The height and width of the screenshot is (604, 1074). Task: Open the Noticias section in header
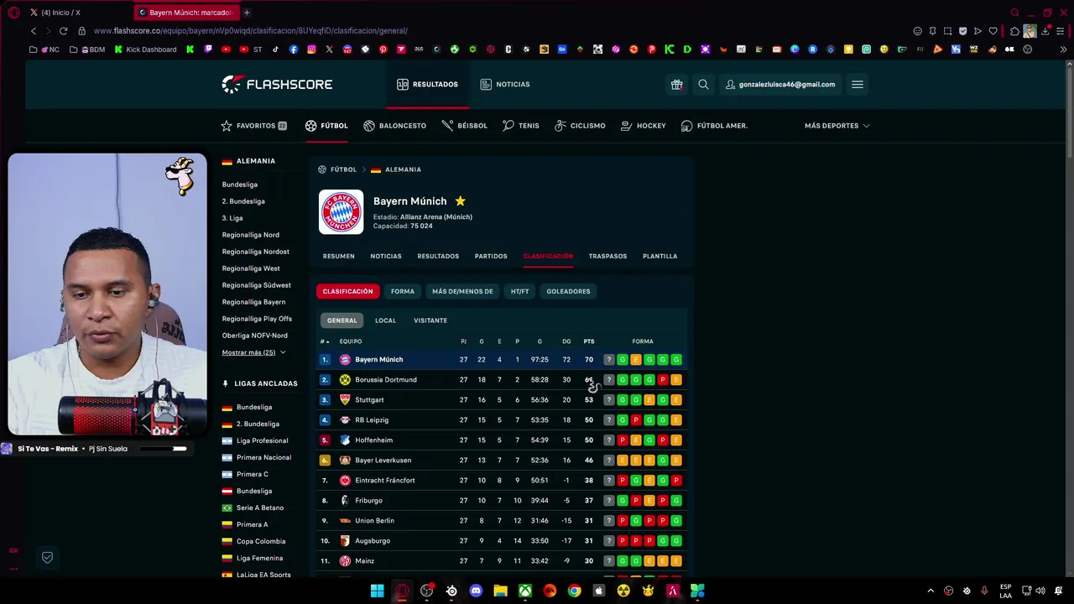coord(505,85)
